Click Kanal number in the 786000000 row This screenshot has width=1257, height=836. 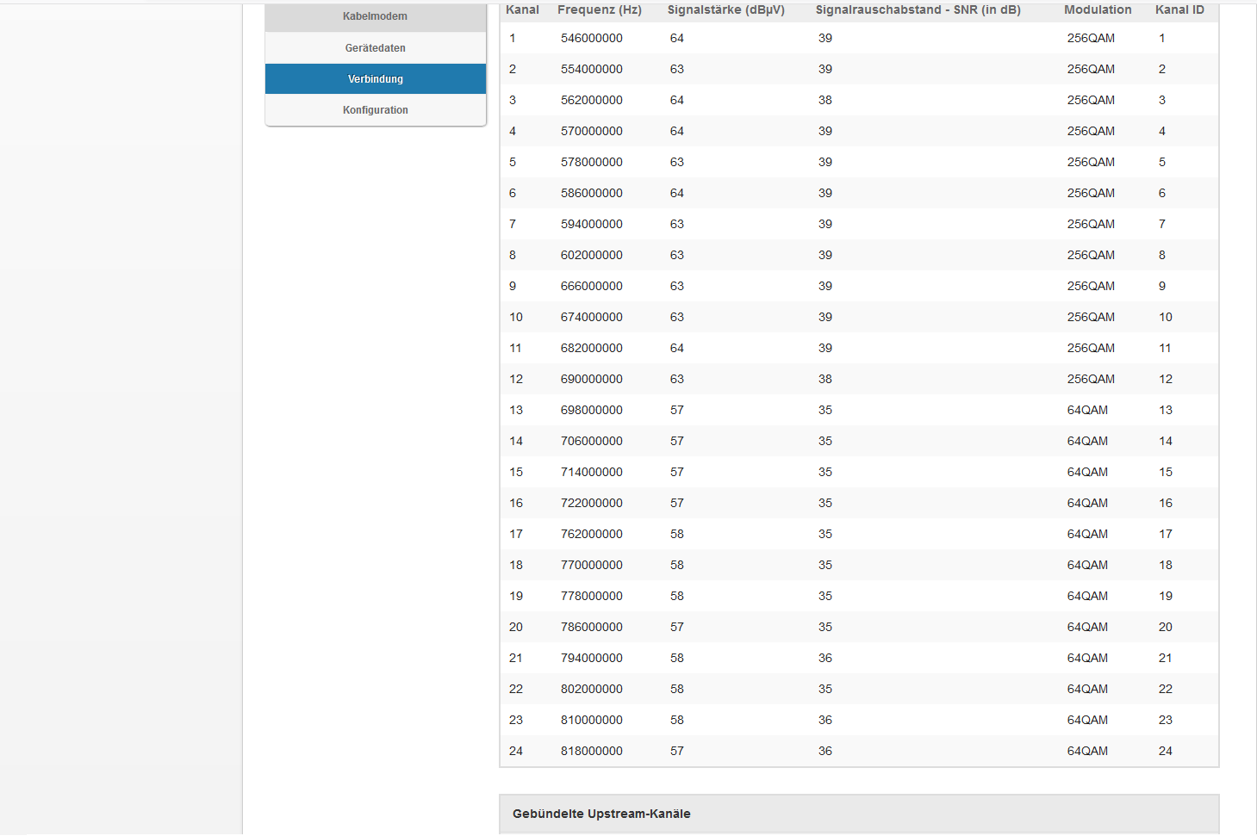[x=516, y=627]
